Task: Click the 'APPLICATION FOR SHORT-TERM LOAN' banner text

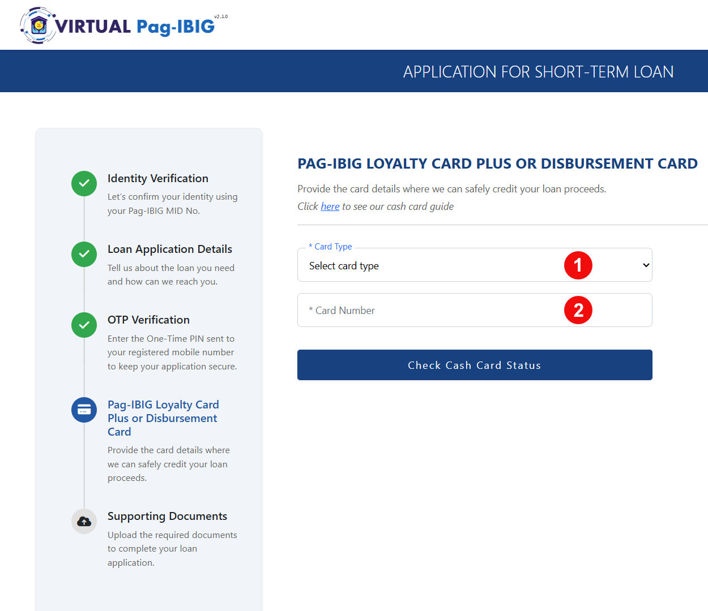Action: [538, 72]
